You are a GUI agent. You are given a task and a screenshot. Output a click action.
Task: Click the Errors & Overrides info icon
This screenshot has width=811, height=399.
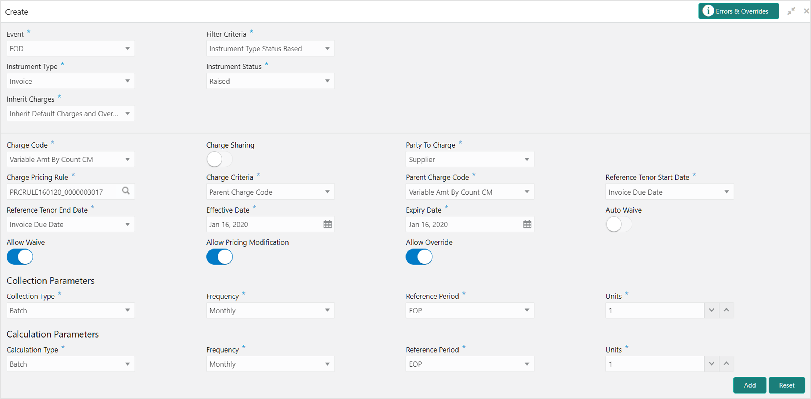(708, 11)
